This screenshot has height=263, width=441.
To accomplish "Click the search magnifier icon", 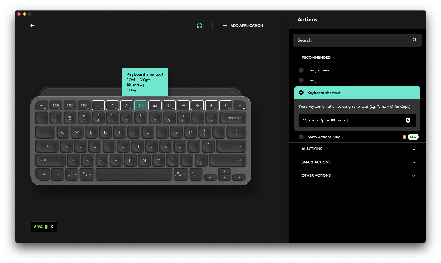I will click(414, 40).
